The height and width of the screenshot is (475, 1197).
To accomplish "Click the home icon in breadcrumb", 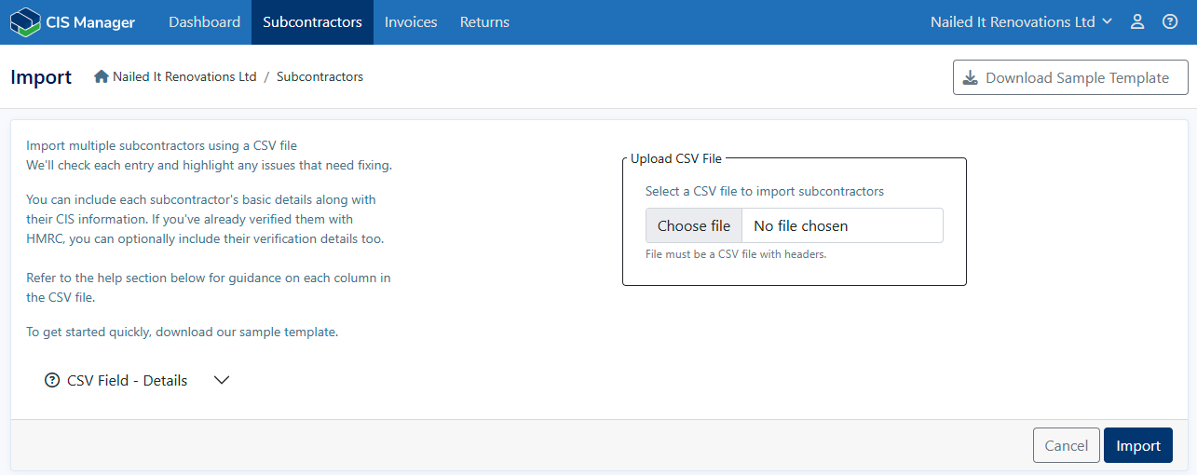I will tap(102, 77).
